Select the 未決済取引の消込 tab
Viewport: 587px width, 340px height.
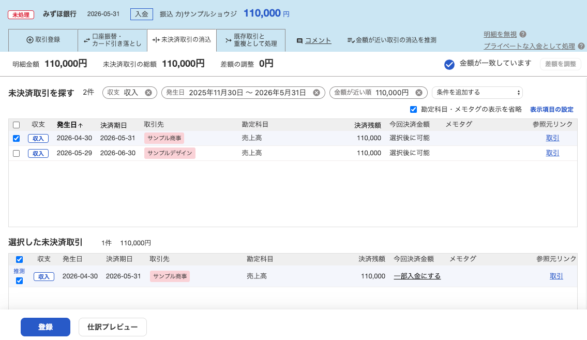[182, 40]
